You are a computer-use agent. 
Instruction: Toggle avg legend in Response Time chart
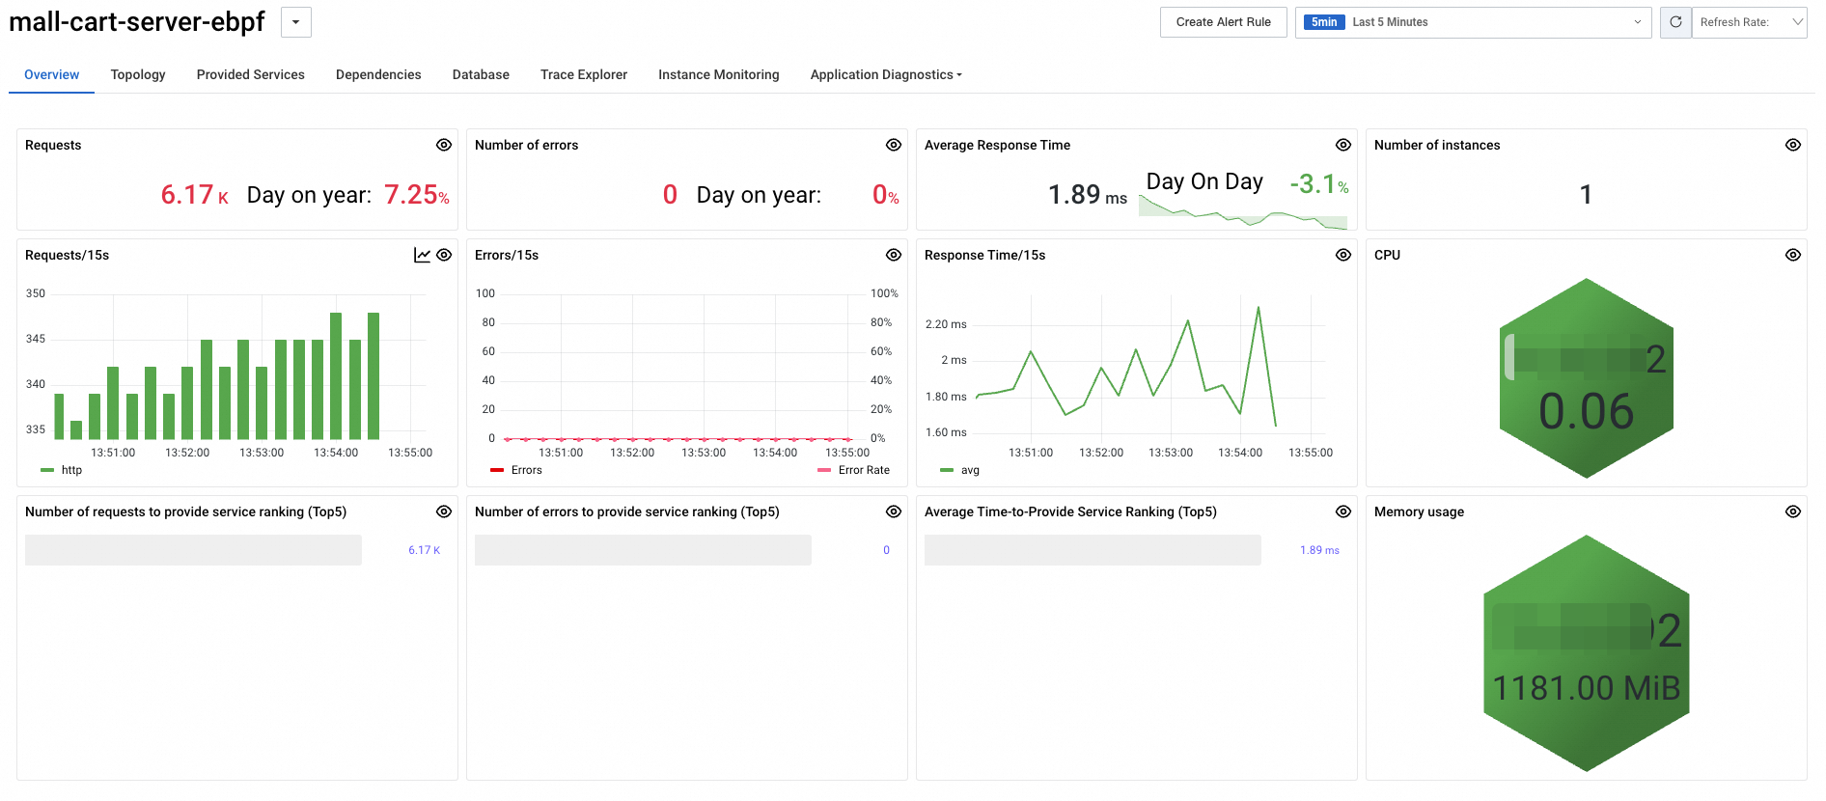pos(960,470)
